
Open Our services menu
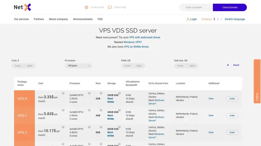tap(21, 19)
